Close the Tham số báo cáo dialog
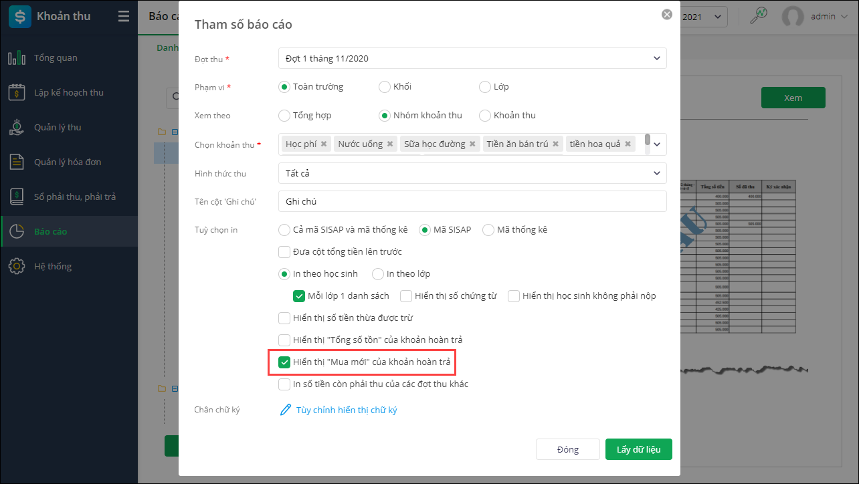The height and width of the screenshot is (484, 859). point(666,14)
